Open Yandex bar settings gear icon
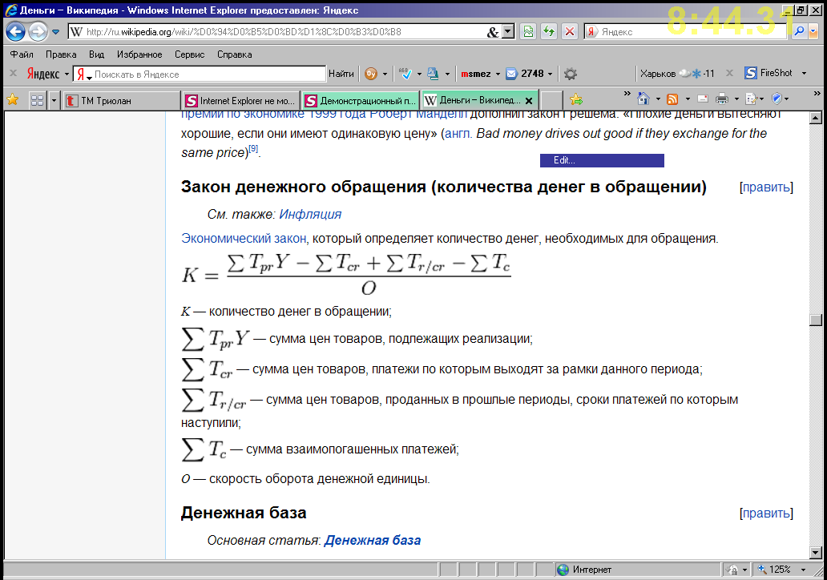The width and height of the screenshot is (827, 580). click(571, 74)
